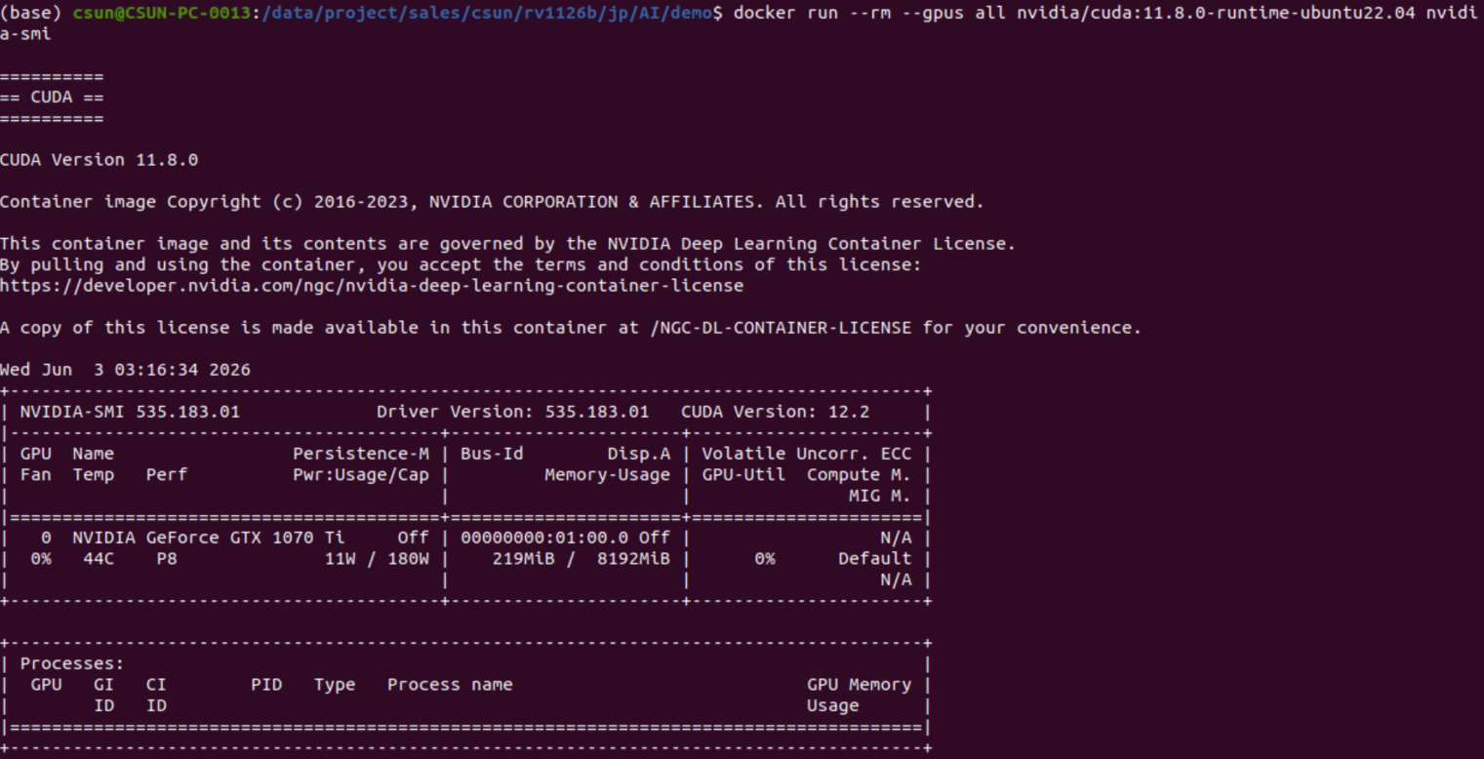Click the 'Type' column header in Processes

(x=335, y=685)
